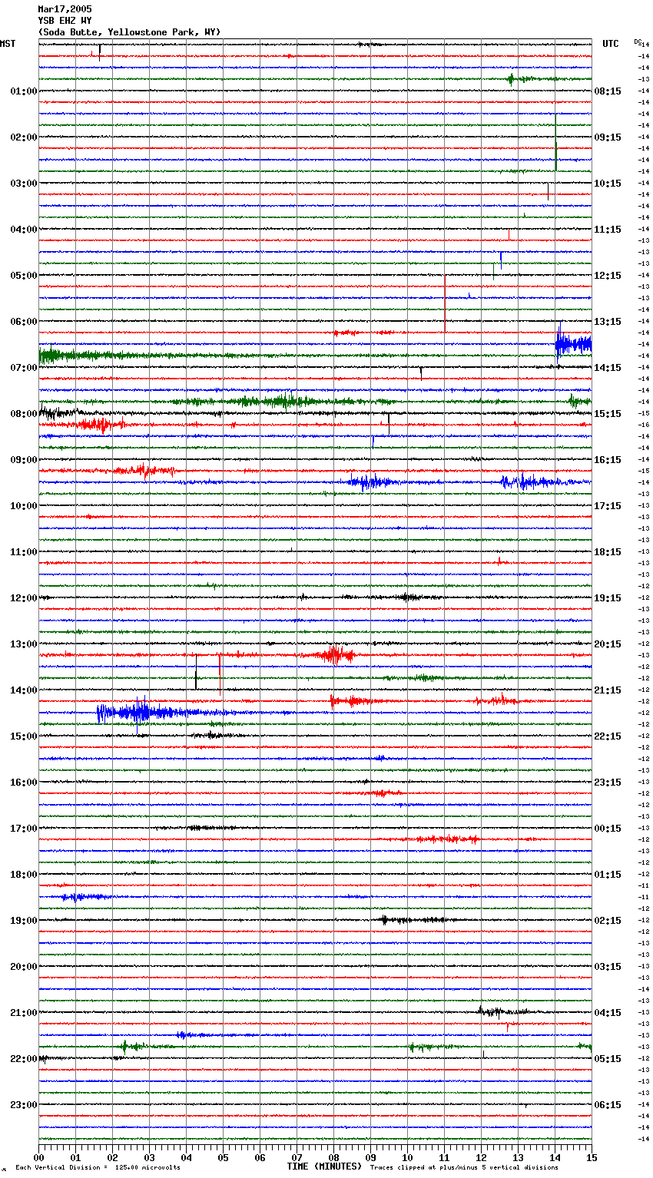Click the '07:00' MST time label
This screenshot has width=653, height=1178.
click(23, 368)
